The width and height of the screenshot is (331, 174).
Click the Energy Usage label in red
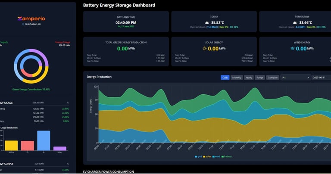coord(62,42)
